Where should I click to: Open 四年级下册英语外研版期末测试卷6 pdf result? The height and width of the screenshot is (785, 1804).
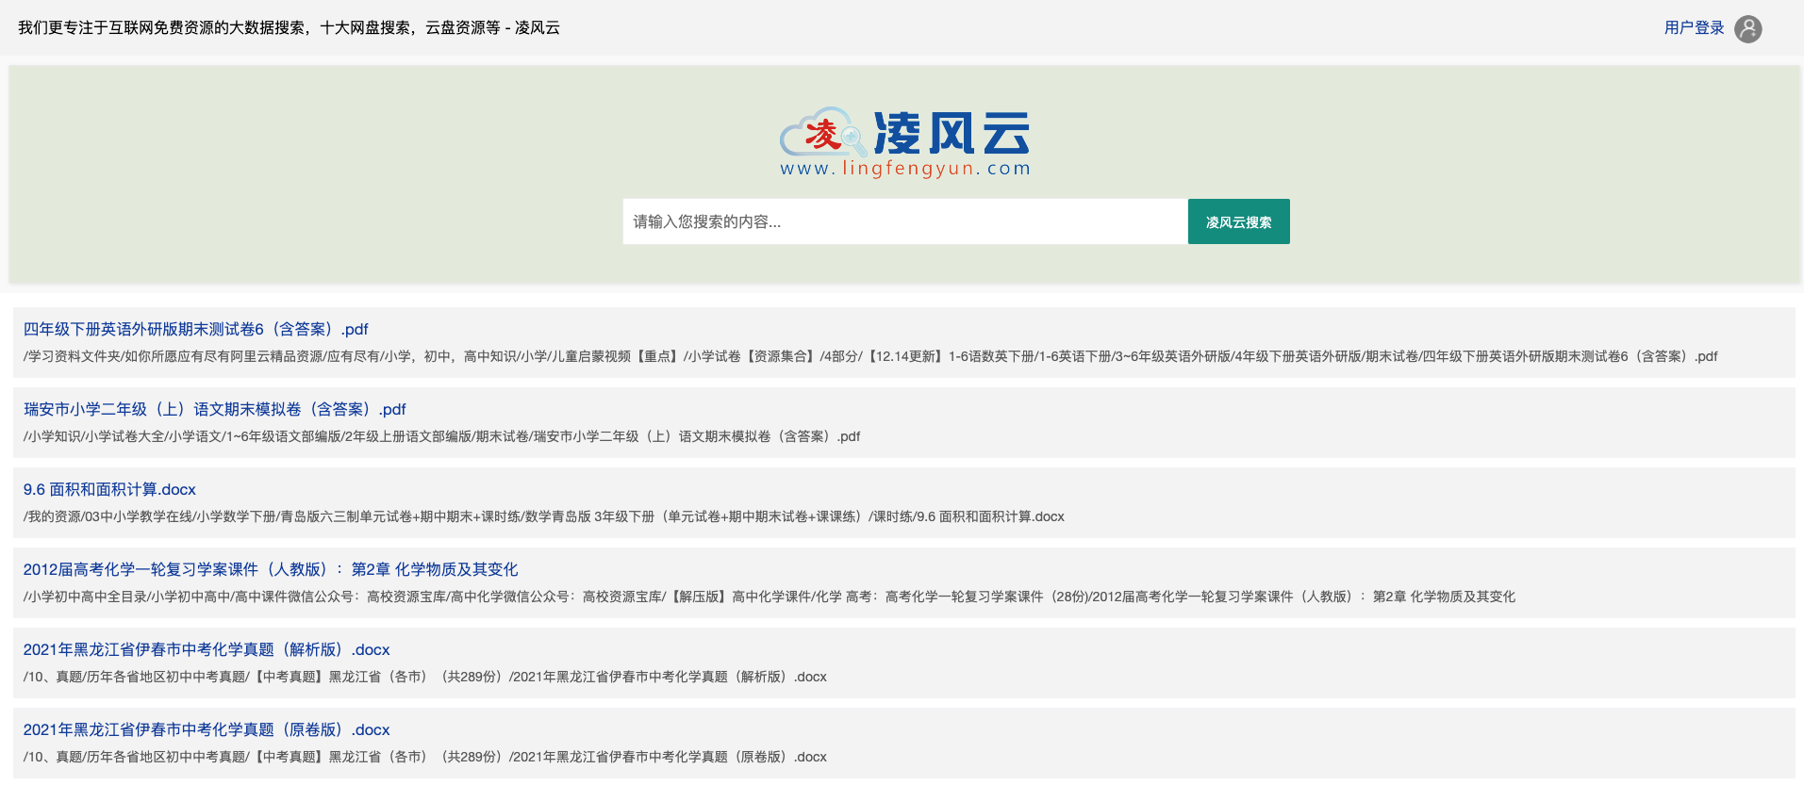tap(195, 329)
